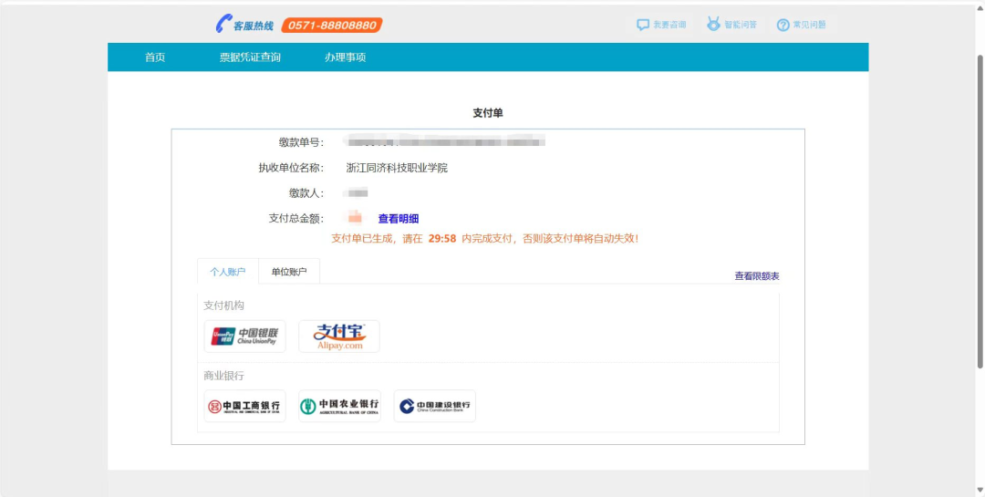Go to 首页 in the navigation bar
Viewport: 985px width, 497px height.
click(x=155, y=57)
